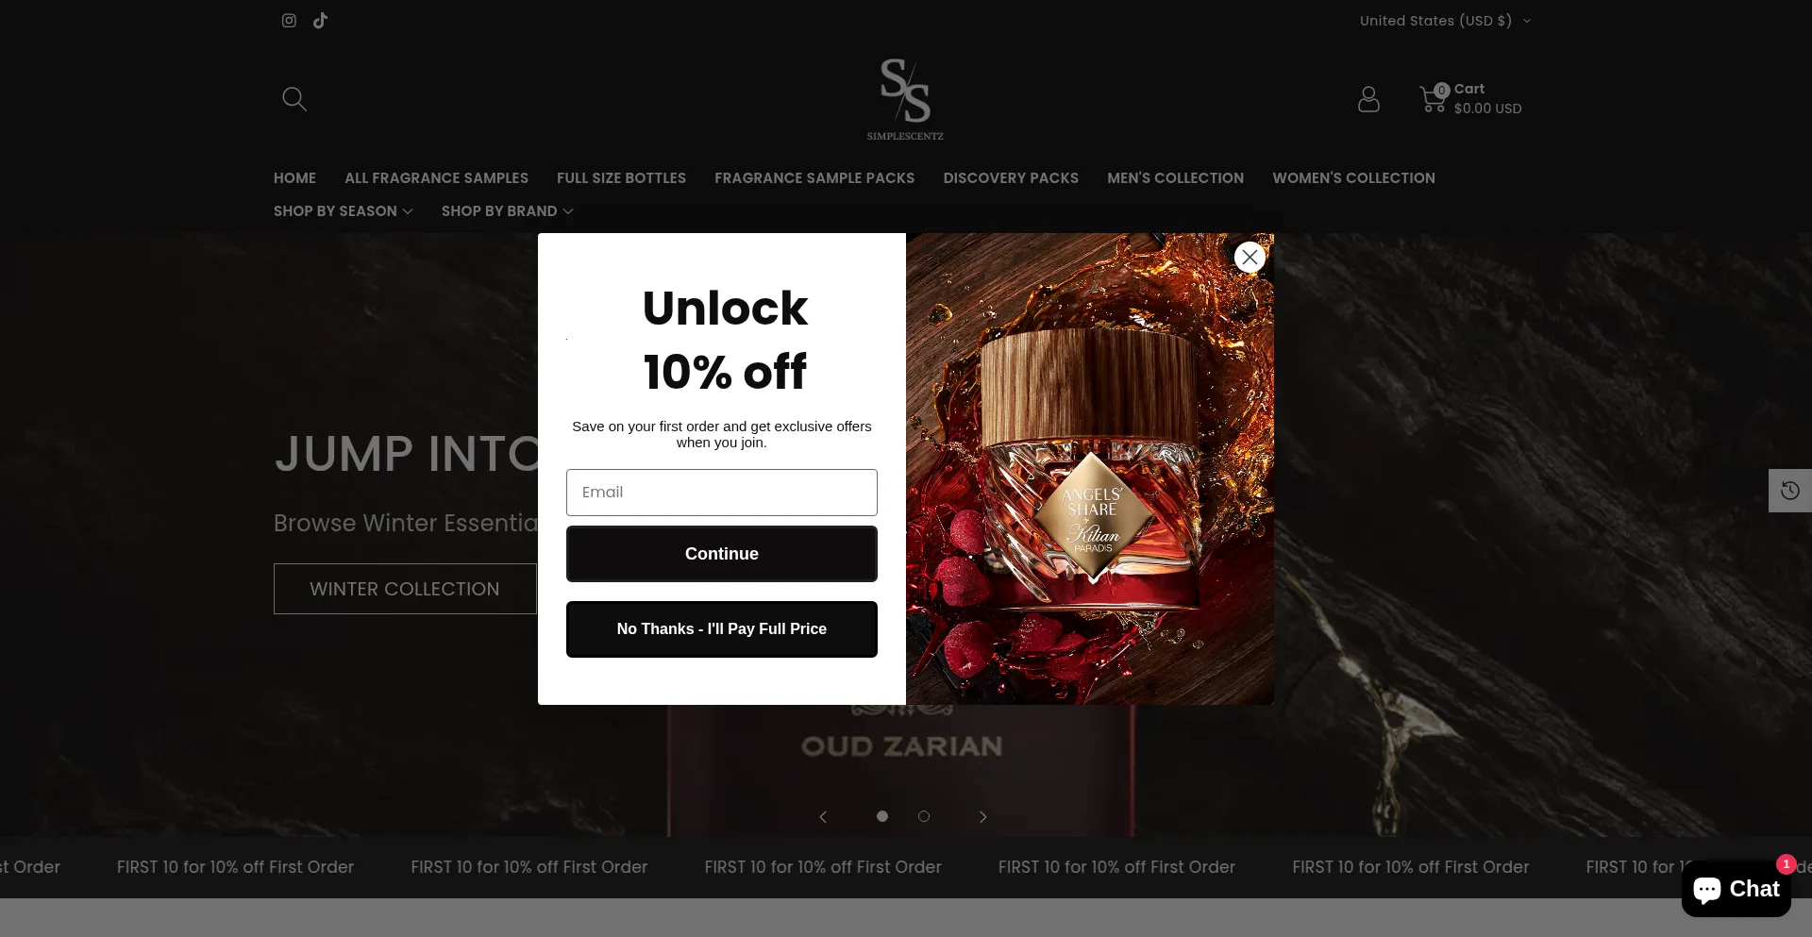Image resolution: width=1812 pixels, height=937 pixels.
Task: Go to previous slide arrow
Action: click(823, 817)
